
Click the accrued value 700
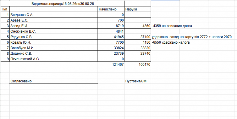click(111, 20)
